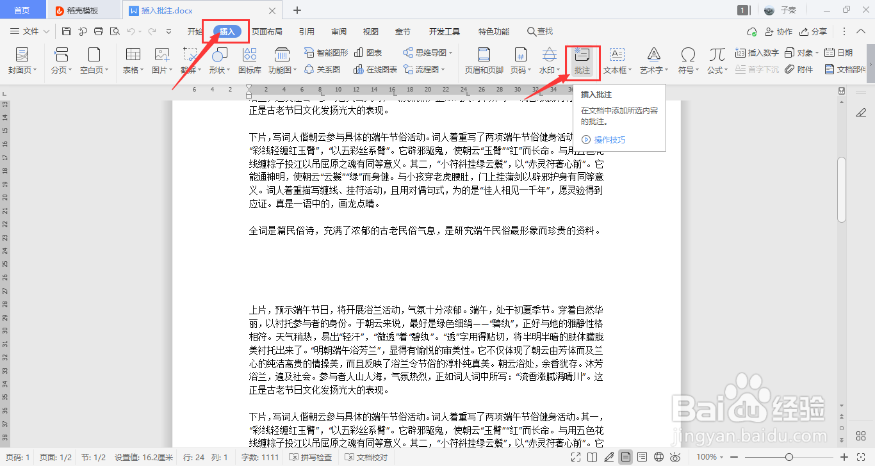Insert a 智能图形 smart graphic
This screenshot has height=466, width=875.
[x=326, y=52]
